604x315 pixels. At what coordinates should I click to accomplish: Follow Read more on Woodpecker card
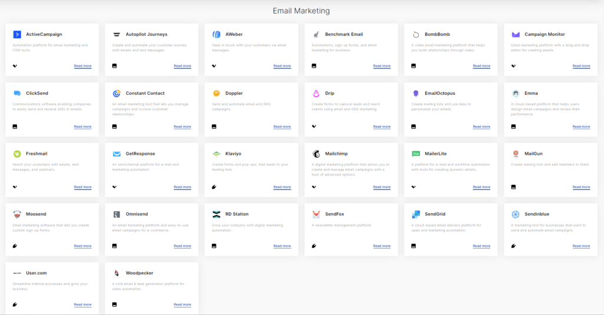[182, 304]
